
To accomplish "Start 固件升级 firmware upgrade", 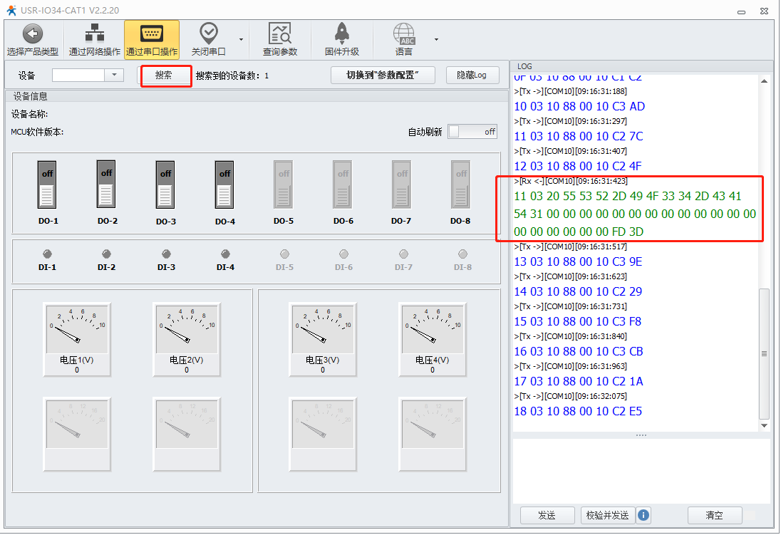I will pyautogui.click(x=342, y=40).
